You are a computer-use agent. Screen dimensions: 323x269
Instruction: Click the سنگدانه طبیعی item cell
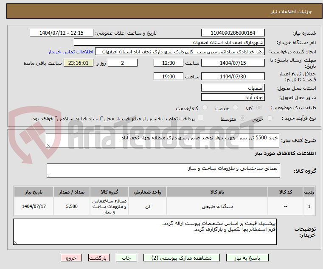(217, 206)
